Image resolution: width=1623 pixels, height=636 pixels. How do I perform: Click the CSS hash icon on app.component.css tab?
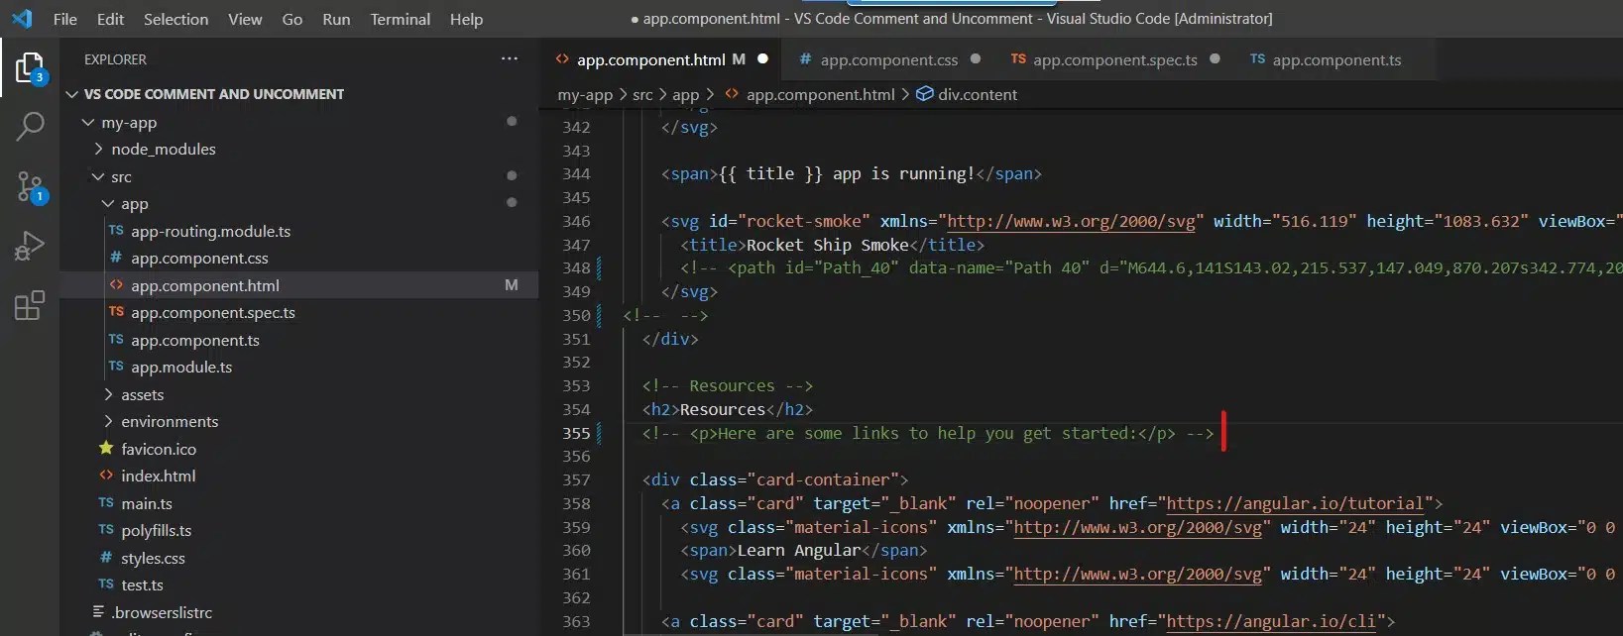pos(805,59)
